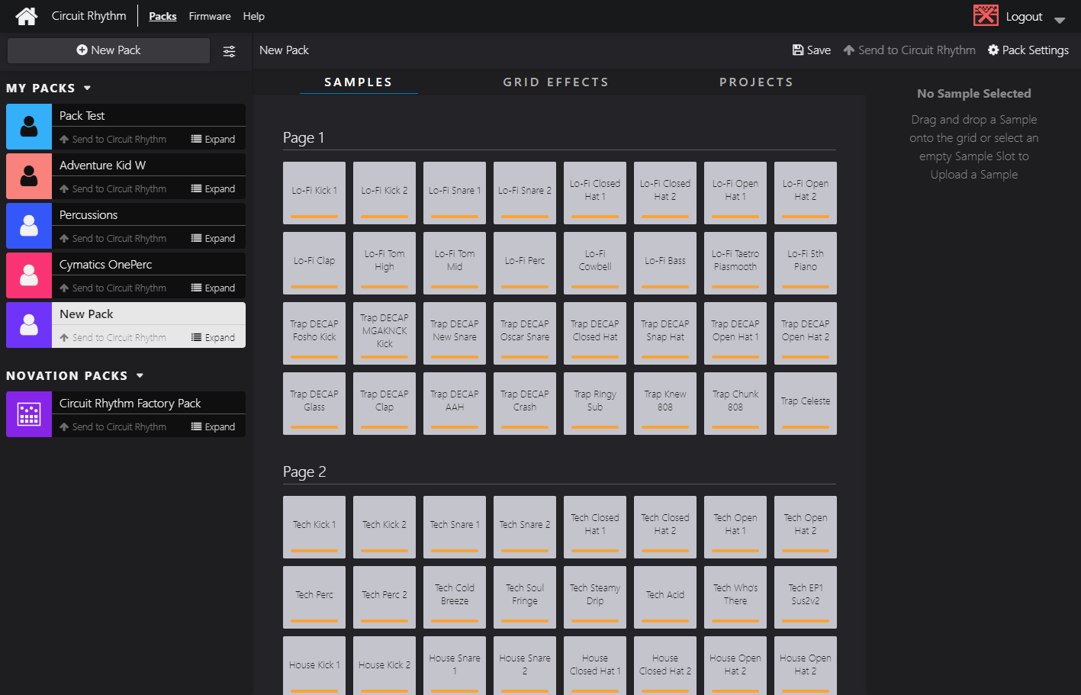Click the Cymatics OnePerc pink avatar icon
Viewport: 1081px width, 695px height.
click(x=29, y=275)
